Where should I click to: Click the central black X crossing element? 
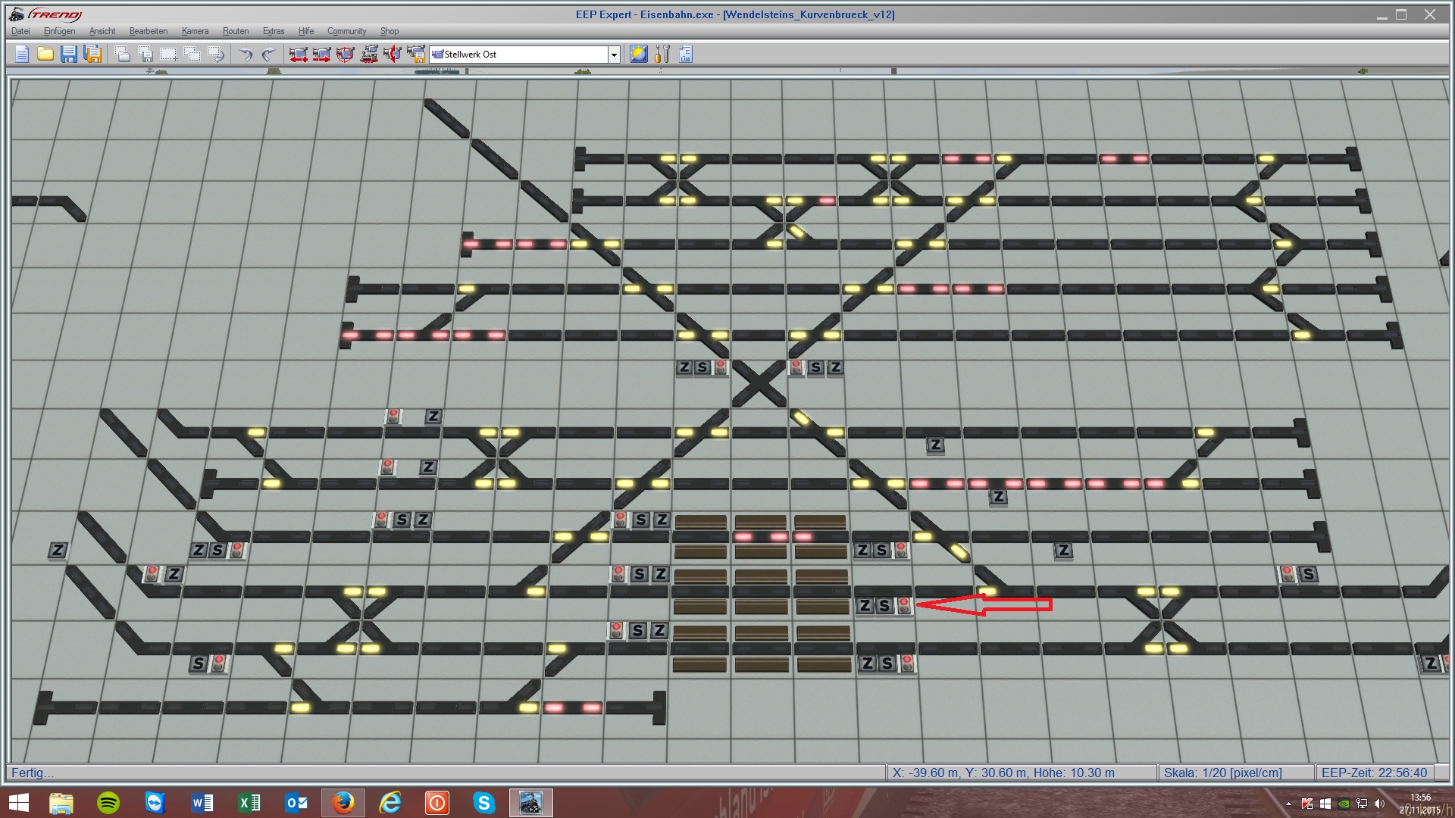759,383
